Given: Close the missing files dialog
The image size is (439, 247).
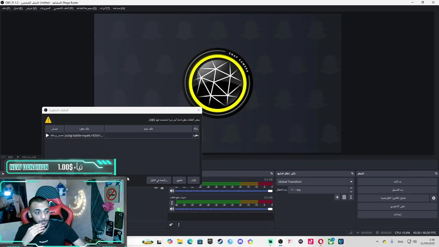Looking at the screenshot, I should pyautogui.click(x=198, y=110).
